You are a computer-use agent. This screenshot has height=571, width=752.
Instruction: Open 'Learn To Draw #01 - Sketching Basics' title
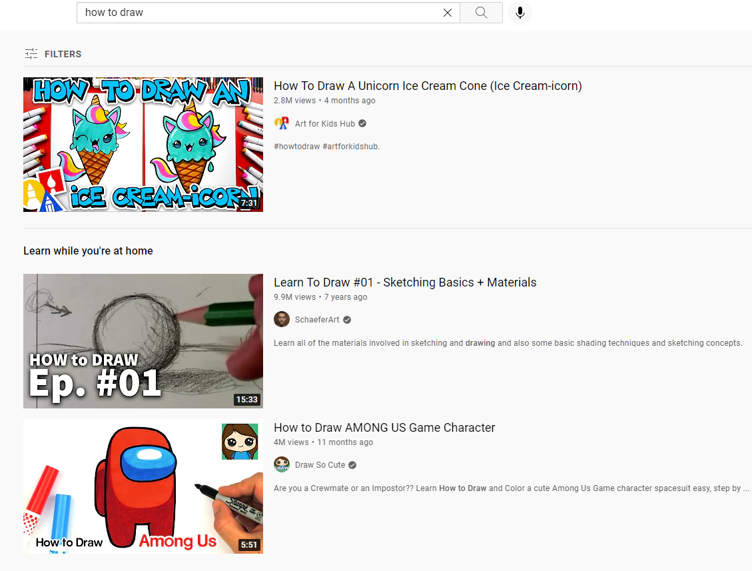coord(405,282)
